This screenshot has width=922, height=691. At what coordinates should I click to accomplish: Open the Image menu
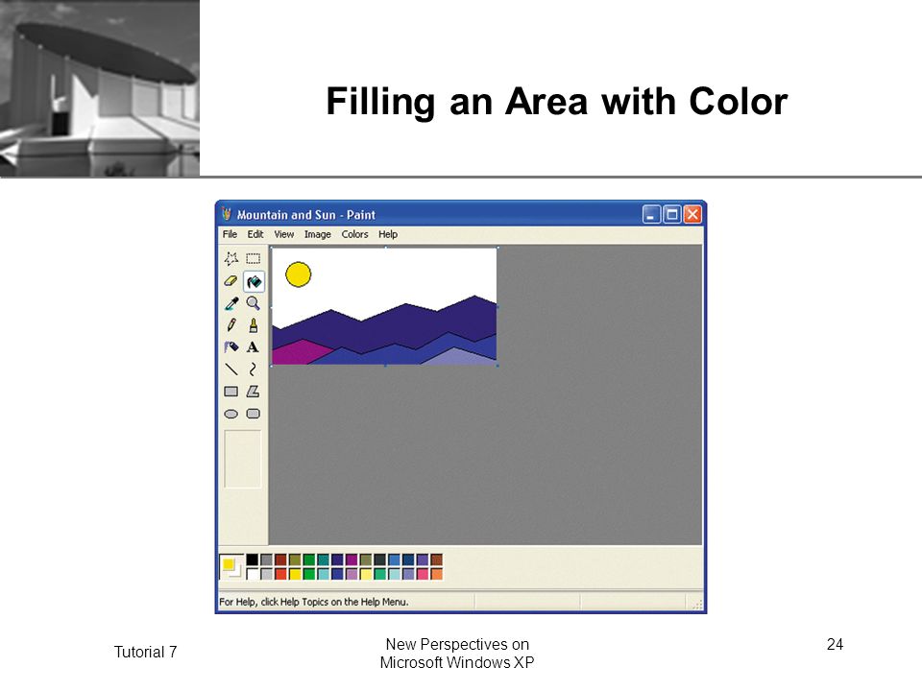tap(318, 234)
